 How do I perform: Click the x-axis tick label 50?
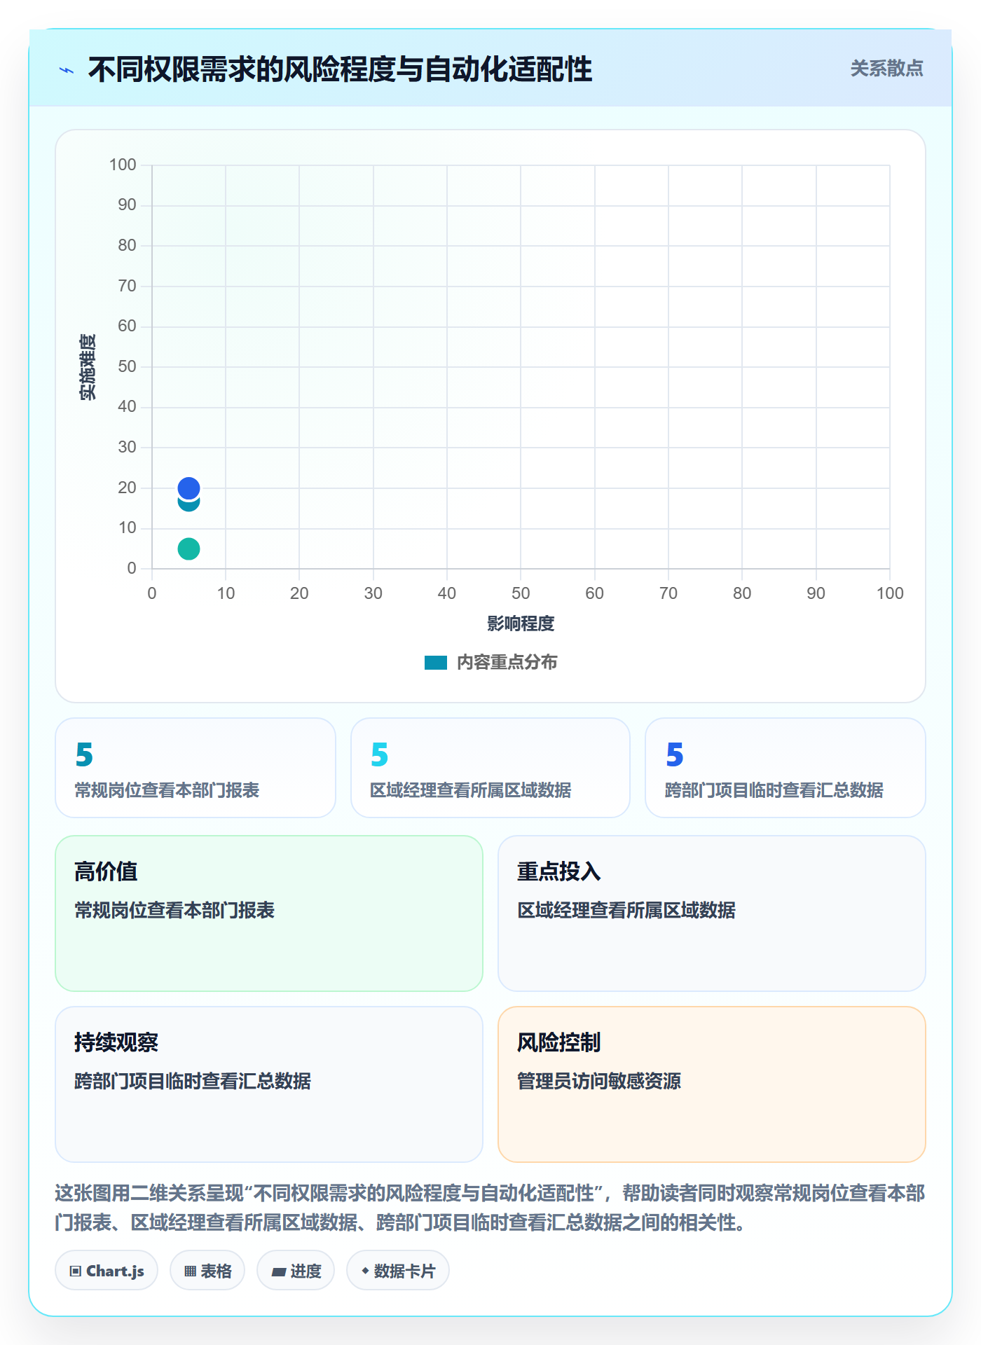[x=521, y=593]
